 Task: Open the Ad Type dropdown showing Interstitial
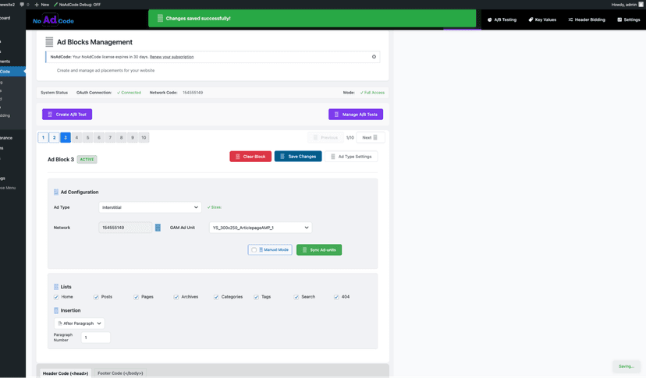tap(150, 207)
